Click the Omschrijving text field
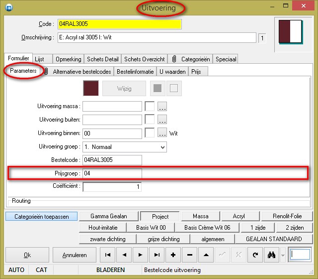The image size is (318, 279). point(157,38)
